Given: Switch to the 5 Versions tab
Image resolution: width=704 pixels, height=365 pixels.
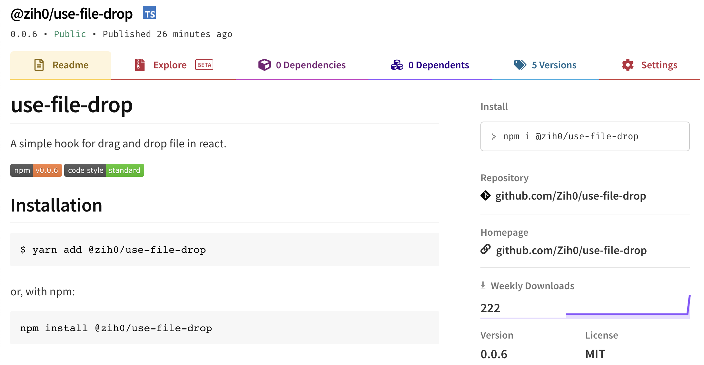Looking at the screenshot, I should click(x=554, y=65).
